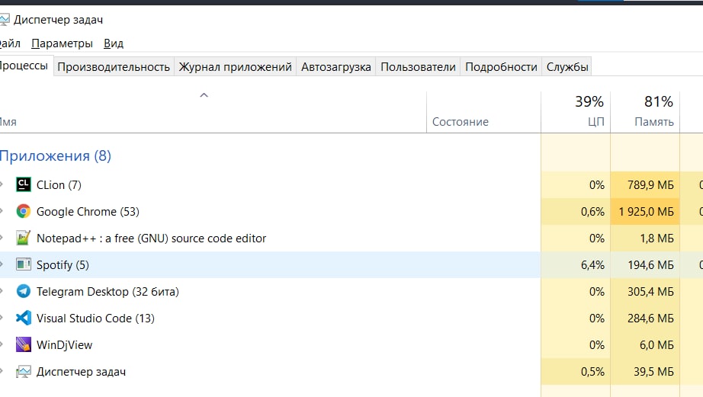
Task: Expand the Spotify (5) process group
Action: (x=2, y=264)
